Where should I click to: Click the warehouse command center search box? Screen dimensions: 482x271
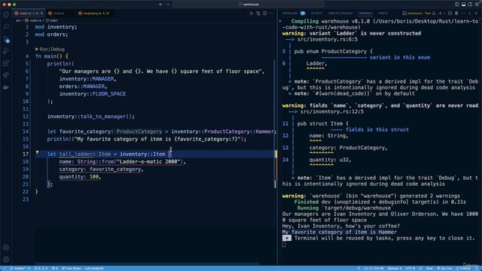[248, 5]
